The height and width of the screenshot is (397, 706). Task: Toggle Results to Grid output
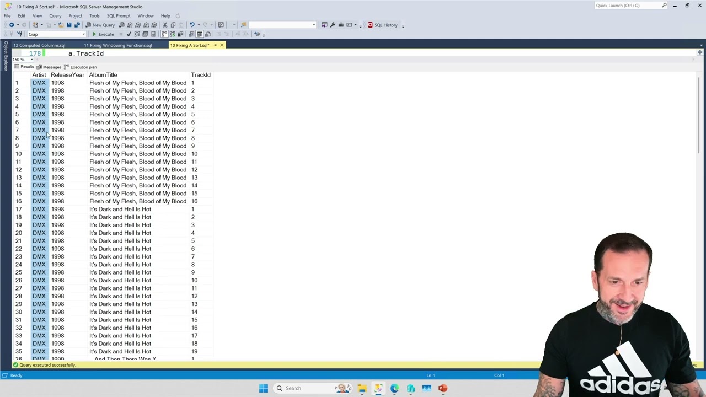click(200, 34)
